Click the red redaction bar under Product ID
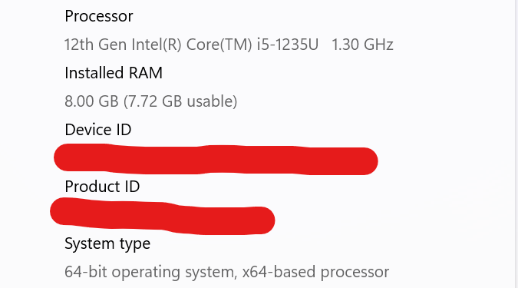 [x=162, y=216]
